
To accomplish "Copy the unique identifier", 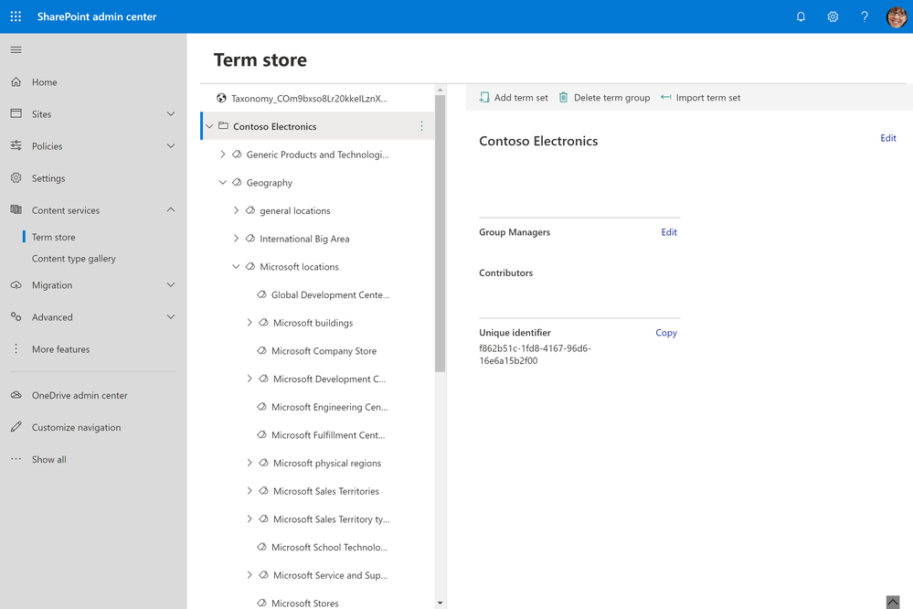I will click(666, 333).
